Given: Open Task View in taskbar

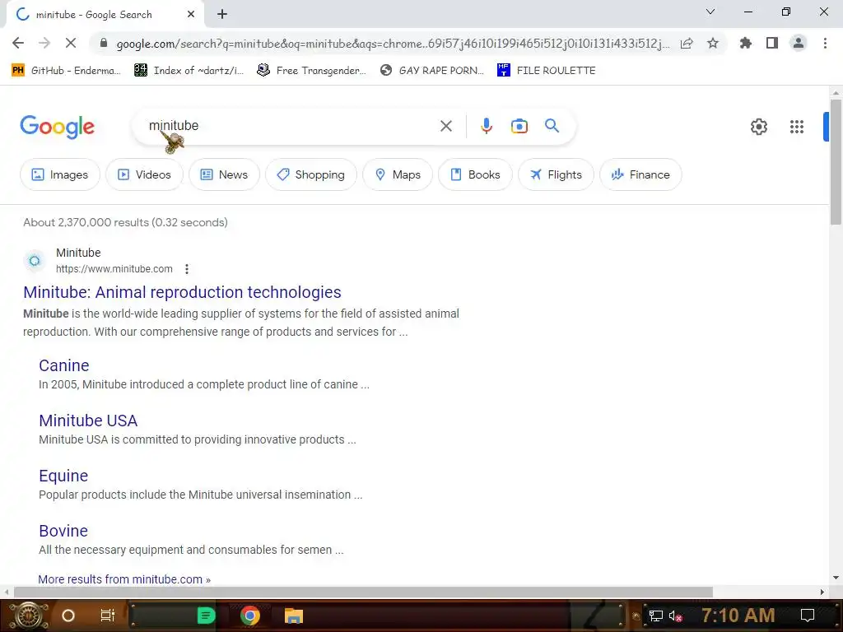Looking at the screenshot, I should pyautogui.click(x=108, y=616).
